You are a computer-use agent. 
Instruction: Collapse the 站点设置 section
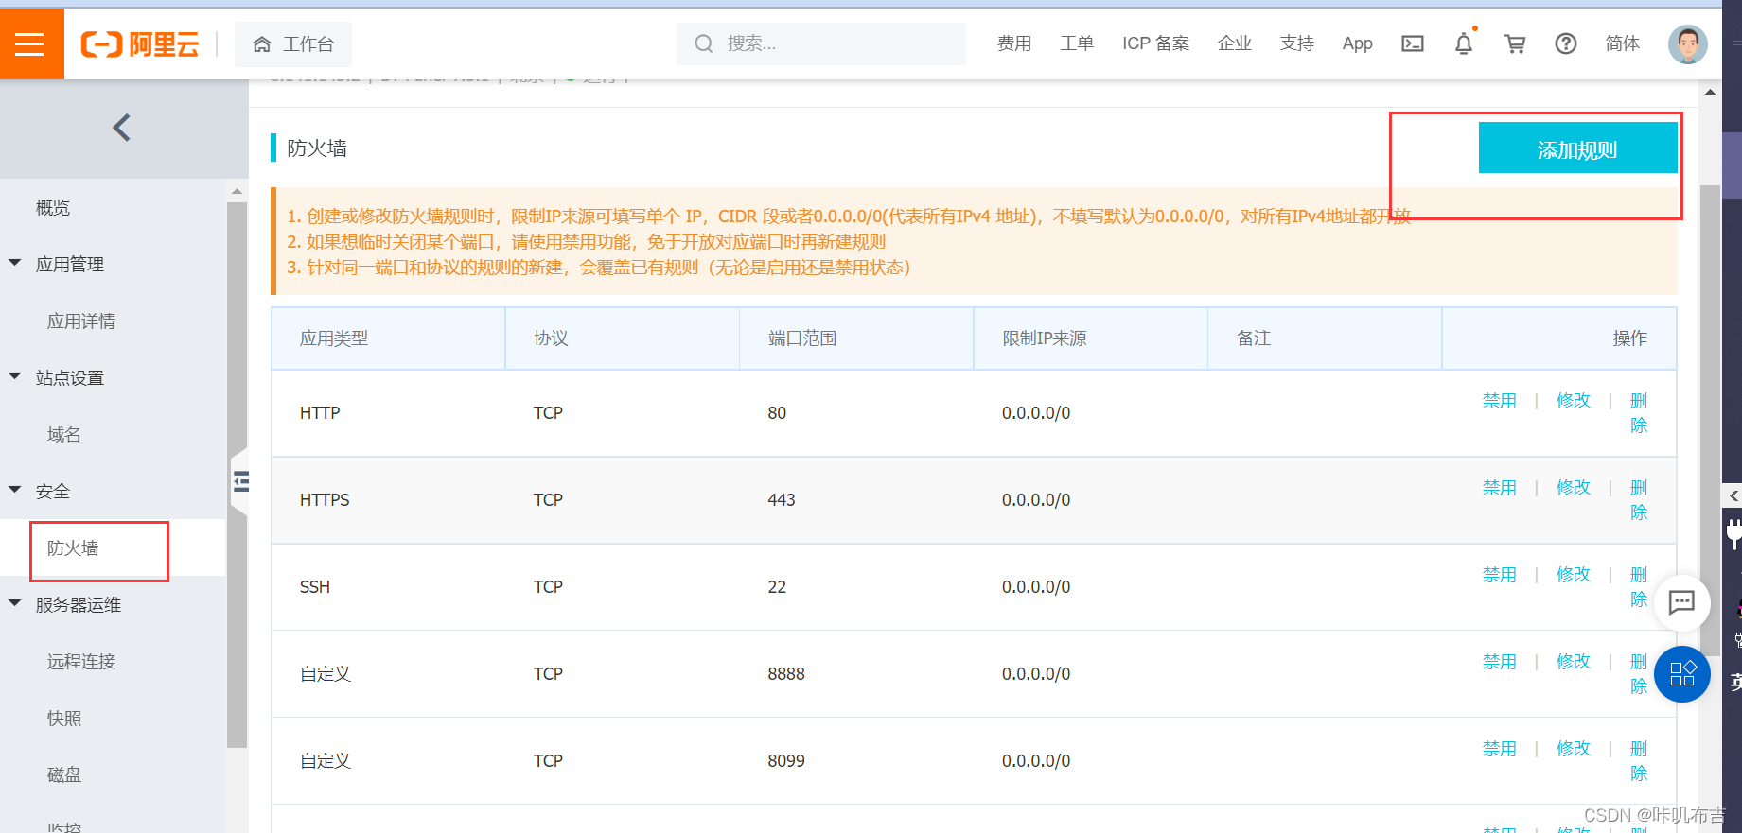15,376
